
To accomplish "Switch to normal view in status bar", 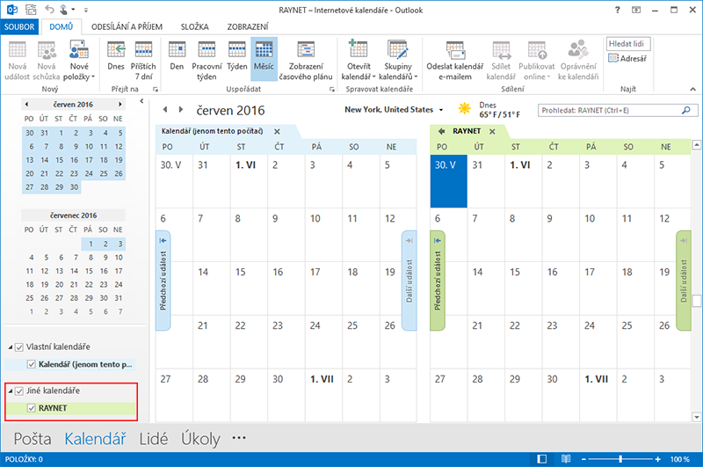I will pyautogui.click(x=541, y=459).
